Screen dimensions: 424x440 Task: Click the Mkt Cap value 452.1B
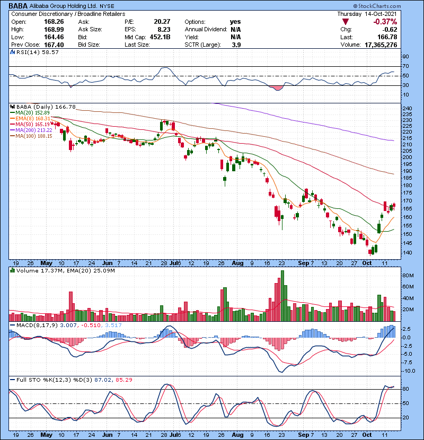160,37
